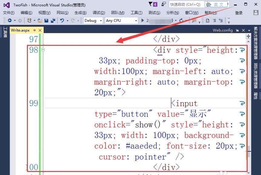Click the Undo arrow icon
This screenshot has height=175, width=261.
pos(62,21)
